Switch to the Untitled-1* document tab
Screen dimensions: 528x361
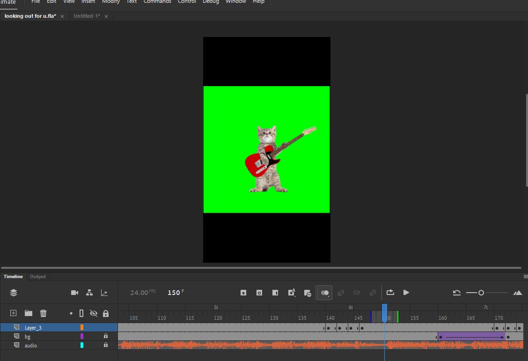pyautogui.click(x=87, y=16)
